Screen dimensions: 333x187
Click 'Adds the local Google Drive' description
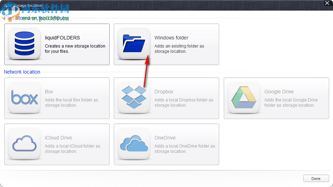291,102
